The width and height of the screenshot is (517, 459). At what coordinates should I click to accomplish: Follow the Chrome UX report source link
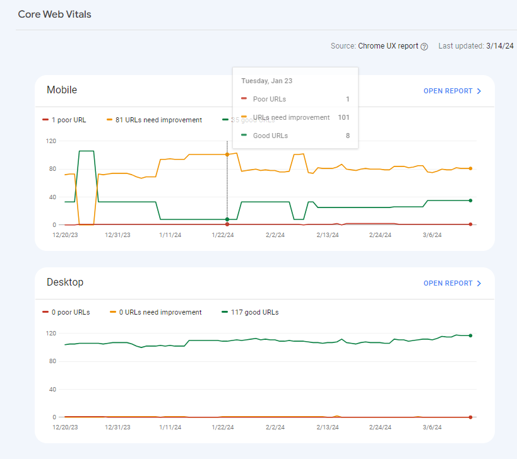(x=388, y=46)
